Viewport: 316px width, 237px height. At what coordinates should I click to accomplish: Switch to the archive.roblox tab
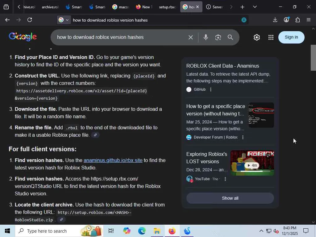tap(50, 7)
